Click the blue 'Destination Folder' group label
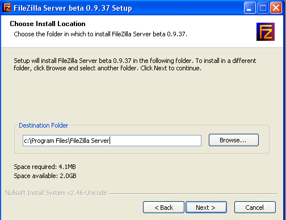 [44, 125]
